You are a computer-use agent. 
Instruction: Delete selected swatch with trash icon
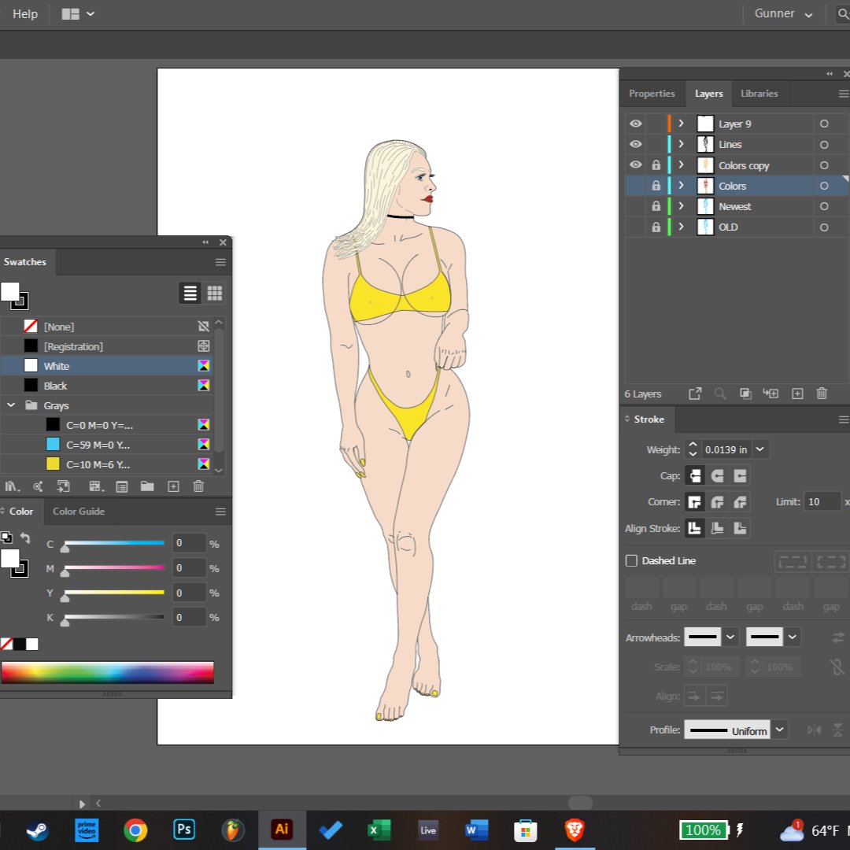click(198, 486)
